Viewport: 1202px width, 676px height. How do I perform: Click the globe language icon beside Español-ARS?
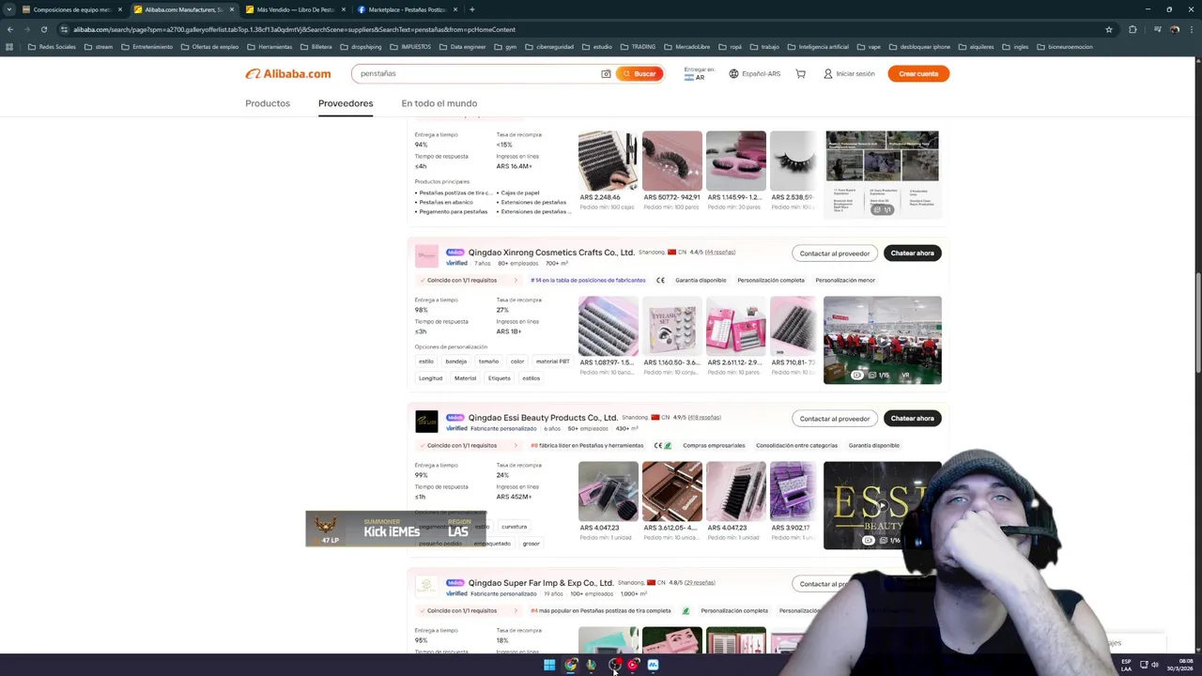[x=733, y=73]
